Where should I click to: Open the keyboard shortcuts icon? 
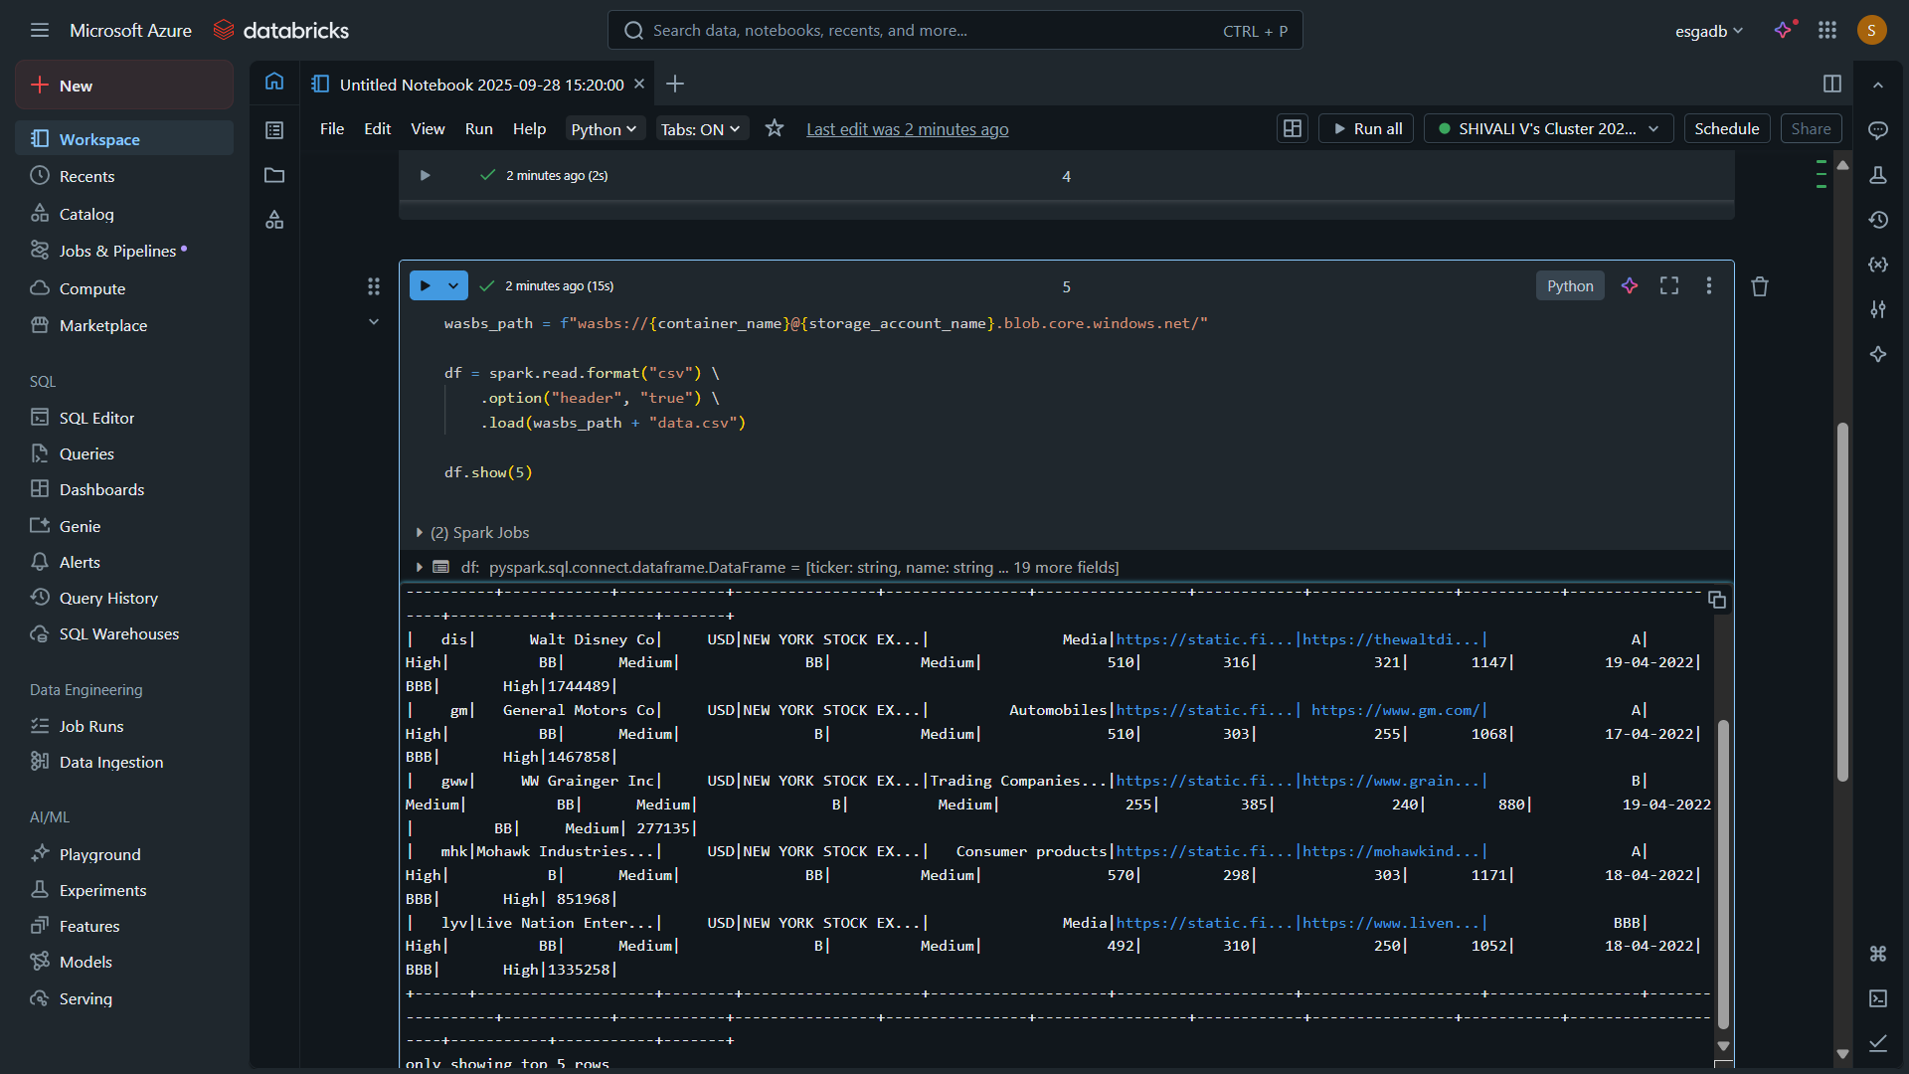tap(1878, 954)
